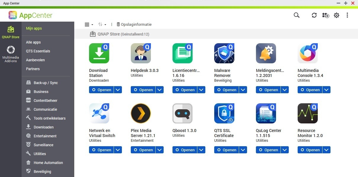The height and width of the screenshot is (177, 358).
Task: Select Mijn apps in the sidebar
Action: [34, 28]
